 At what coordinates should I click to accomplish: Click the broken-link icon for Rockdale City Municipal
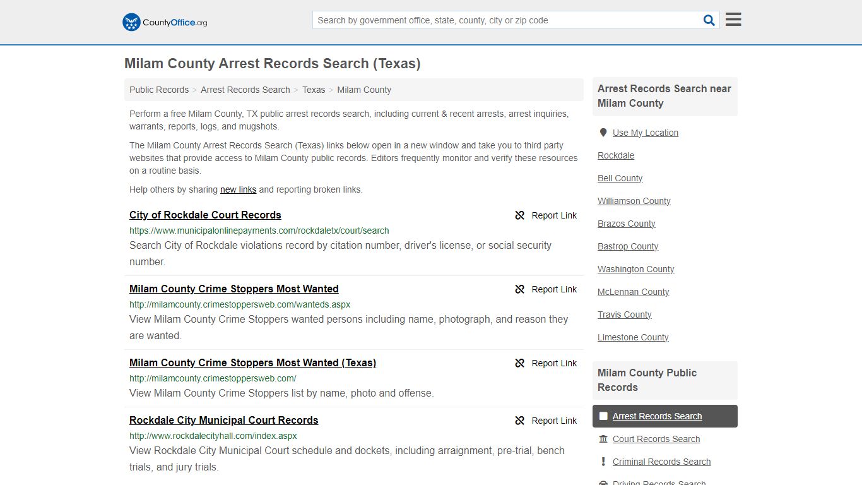520,421
